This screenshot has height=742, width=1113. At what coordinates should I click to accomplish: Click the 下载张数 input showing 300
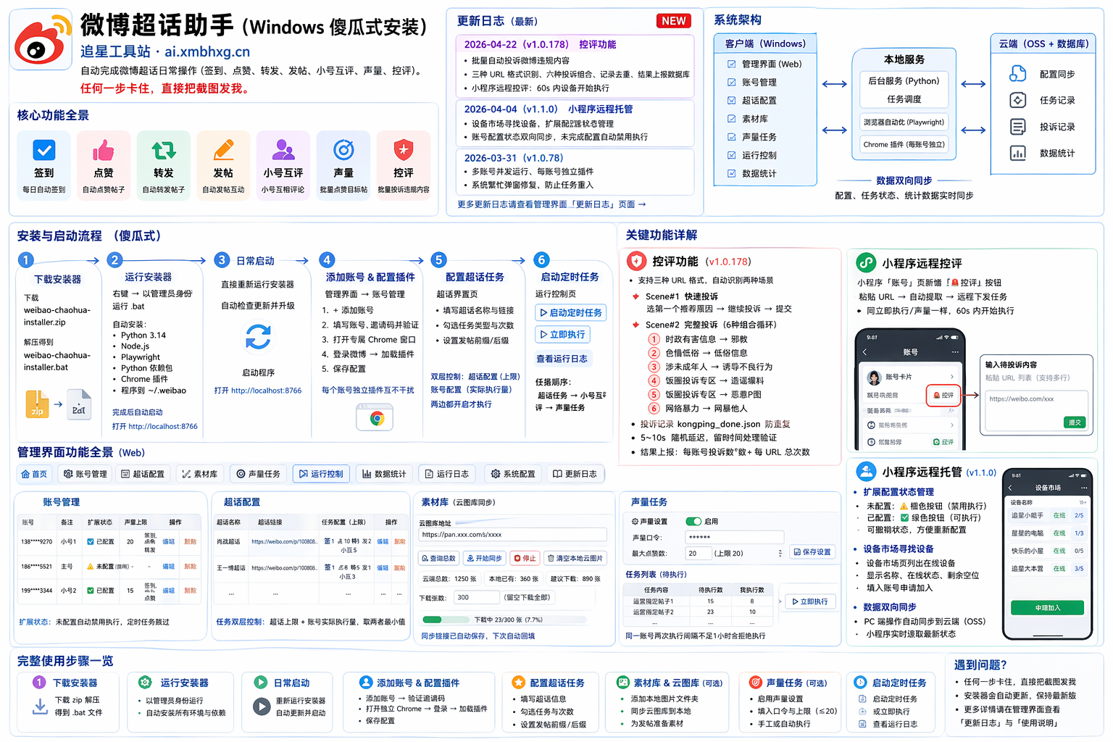pyautogui.click(x=477, y=597)
